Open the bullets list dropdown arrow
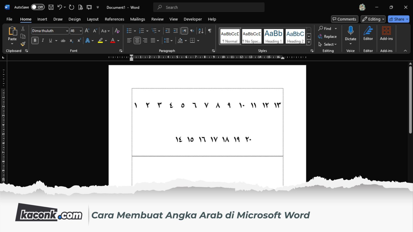413x232 pixels. click(135, 31)
